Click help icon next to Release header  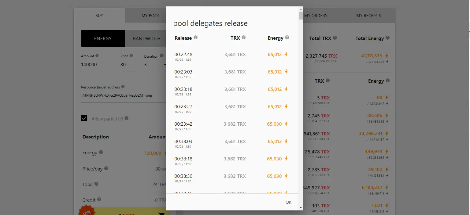[x=196, y=38]
